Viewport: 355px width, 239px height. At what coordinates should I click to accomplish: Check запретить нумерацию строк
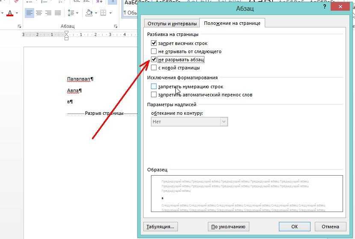click(x=154, y=87)
